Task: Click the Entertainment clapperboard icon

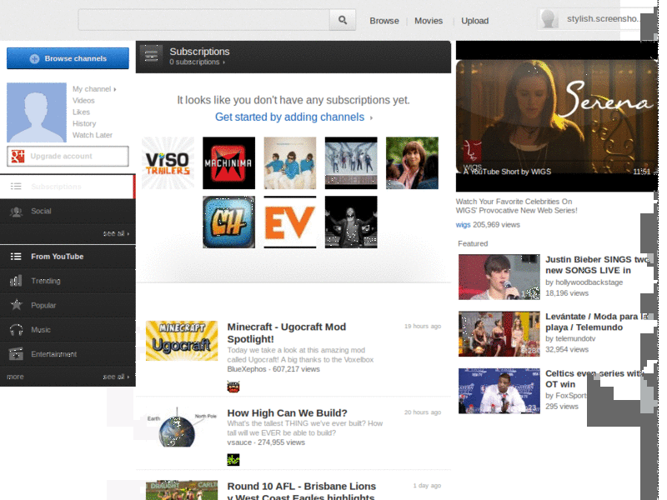Action: pos(16,353)
